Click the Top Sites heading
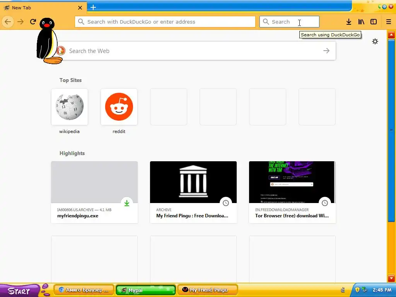Viewport: 396px width, 297px height. (x=70, y=80)
